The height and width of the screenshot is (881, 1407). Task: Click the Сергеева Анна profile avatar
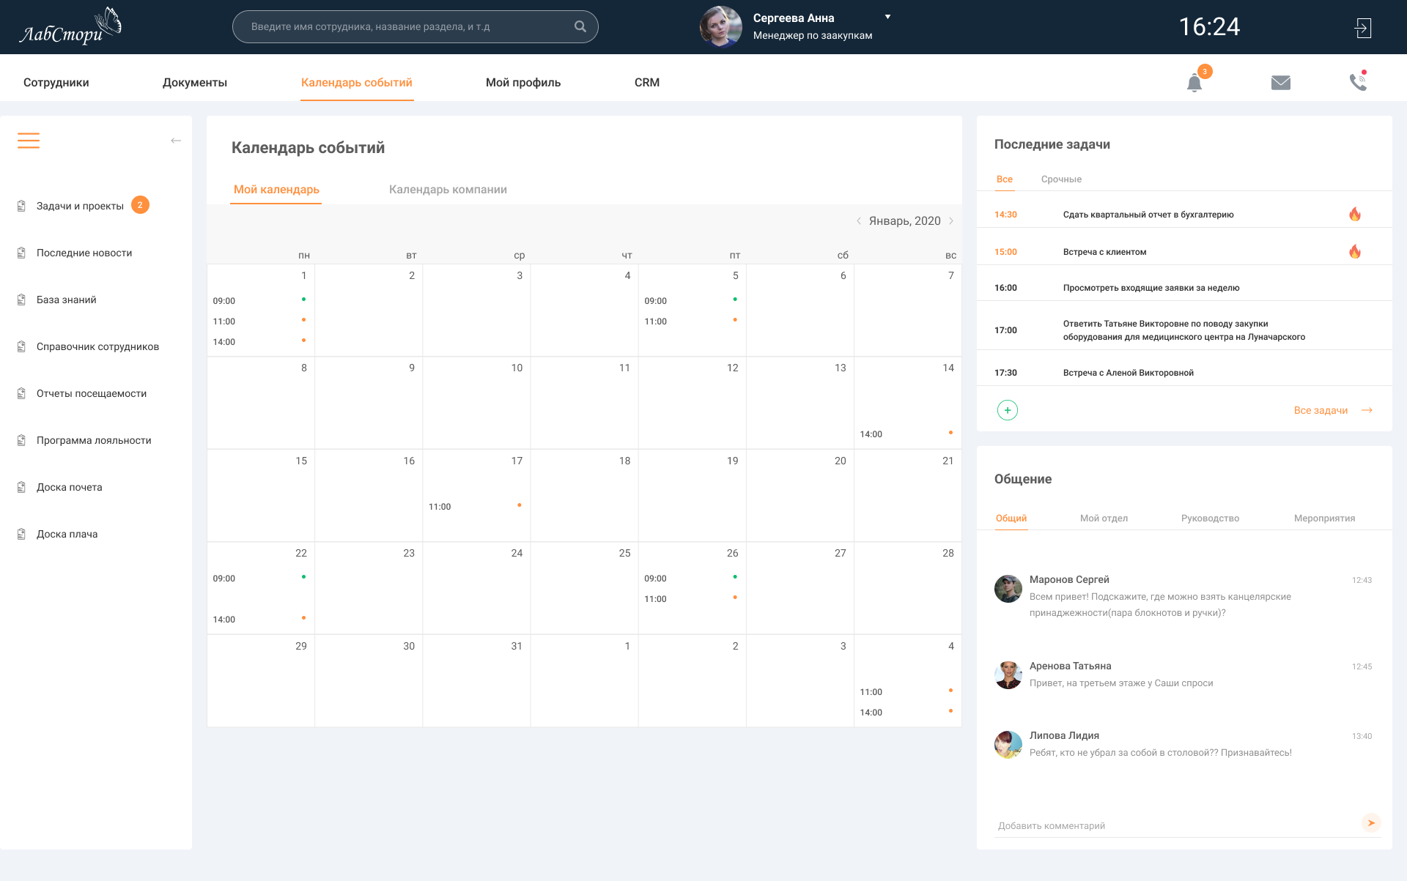[721, 26]
